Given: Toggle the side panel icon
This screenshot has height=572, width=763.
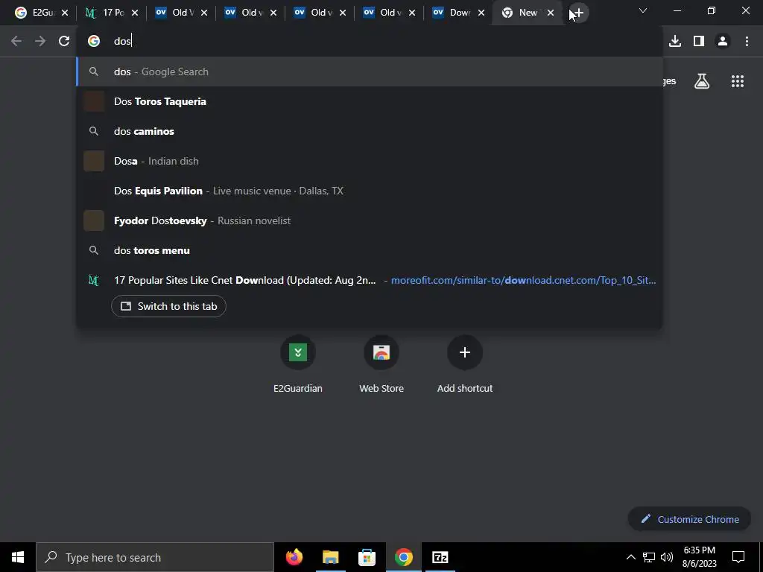Looking at the screenshot, I should (x=699, y=41).
